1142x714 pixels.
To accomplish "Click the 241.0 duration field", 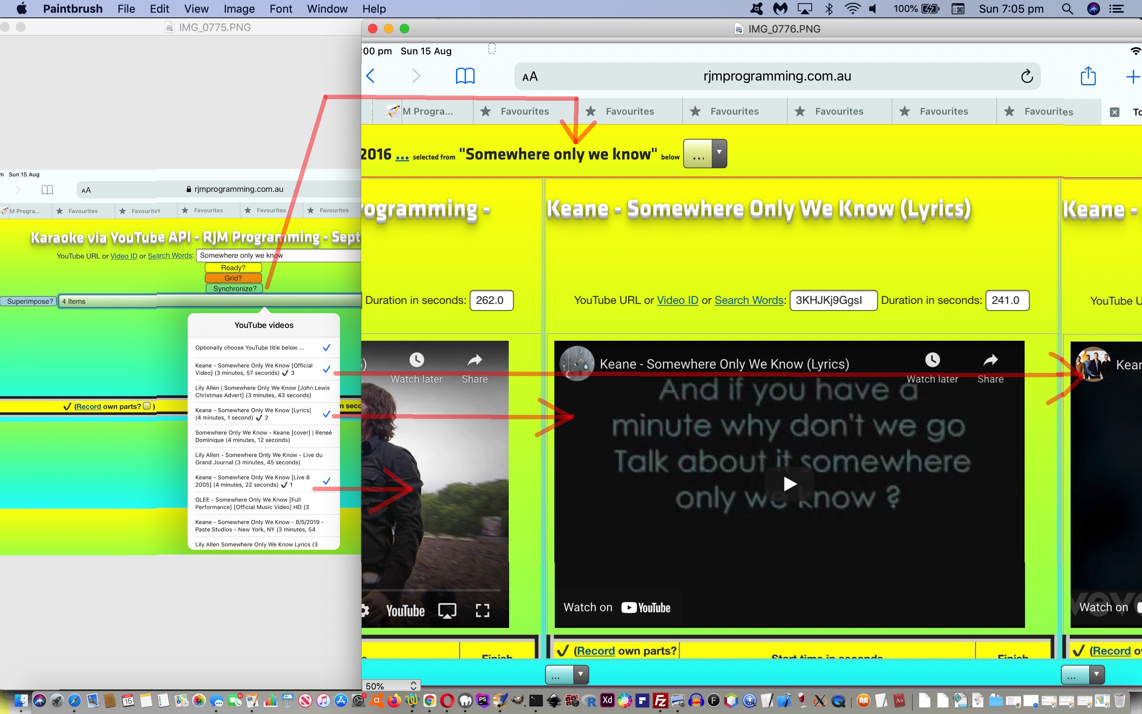I will [x=1007, y=300].
